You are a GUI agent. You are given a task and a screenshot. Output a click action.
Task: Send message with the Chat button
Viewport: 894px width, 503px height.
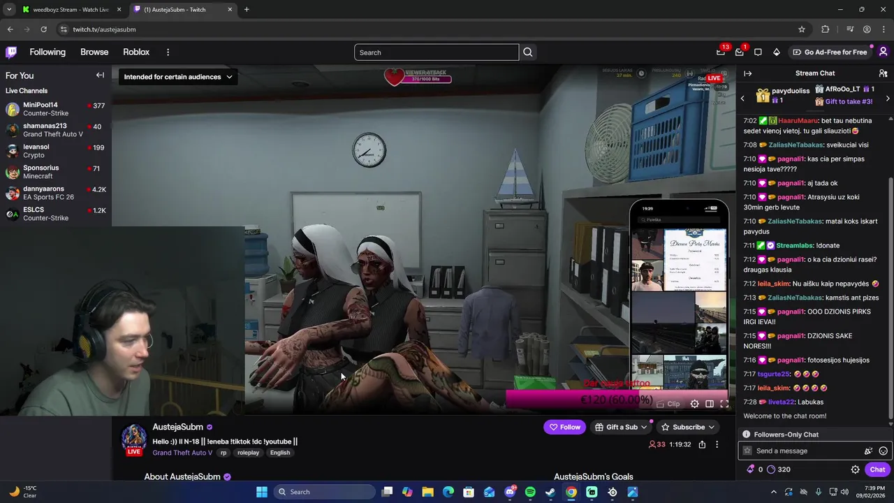tap(877, 469)
